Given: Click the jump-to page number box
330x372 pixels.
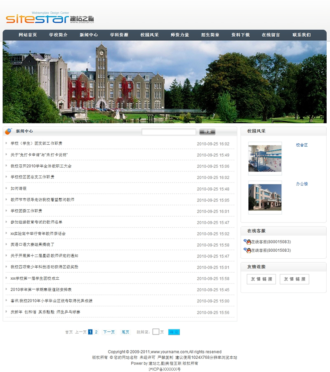Looking at the screenshot, I should (x=156, y=332).
